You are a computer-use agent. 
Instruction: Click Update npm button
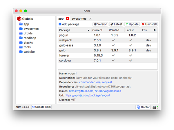click(x=41, y=107)
